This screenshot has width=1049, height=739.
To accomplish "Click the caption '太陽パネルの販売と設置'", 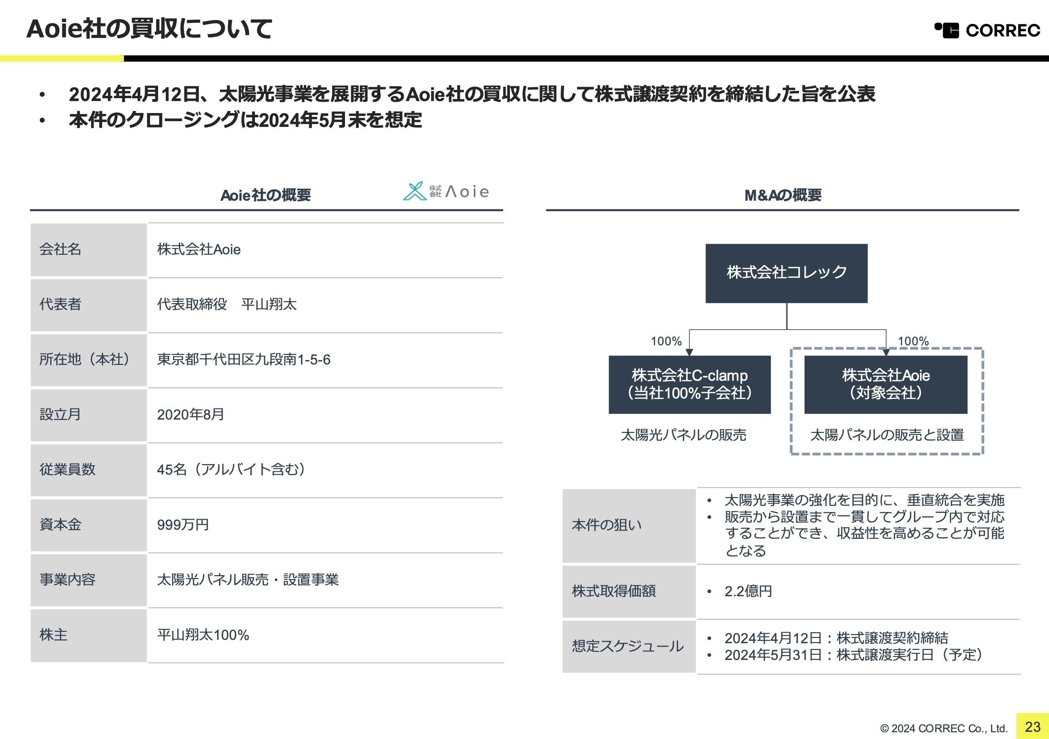I will point(887,435).
